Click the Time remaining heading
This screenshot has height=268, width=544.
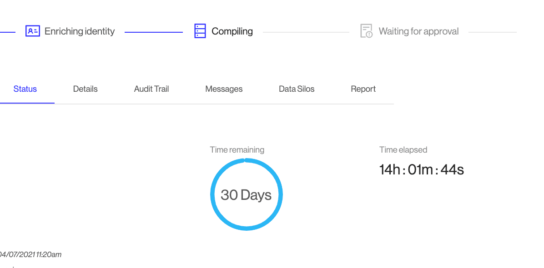237,150
